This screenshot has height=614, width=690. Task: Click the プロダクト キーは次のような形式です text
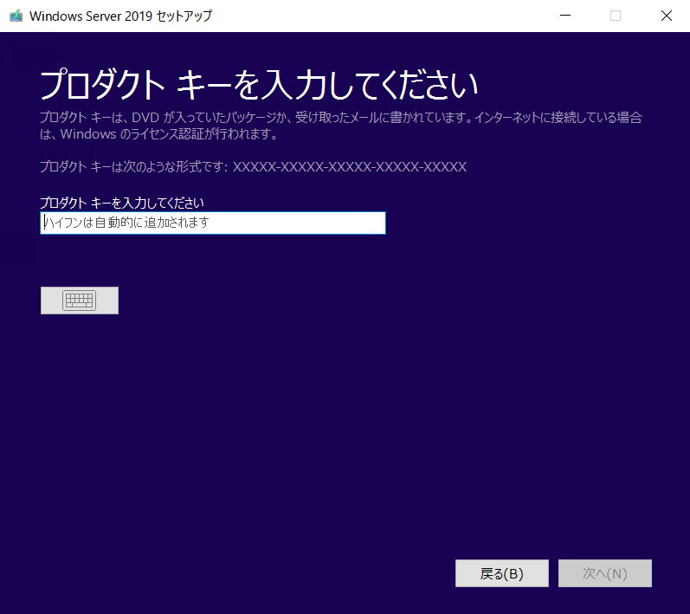134,167
